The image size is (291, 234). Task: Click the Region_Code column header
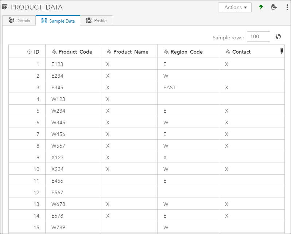click(186, 52)
